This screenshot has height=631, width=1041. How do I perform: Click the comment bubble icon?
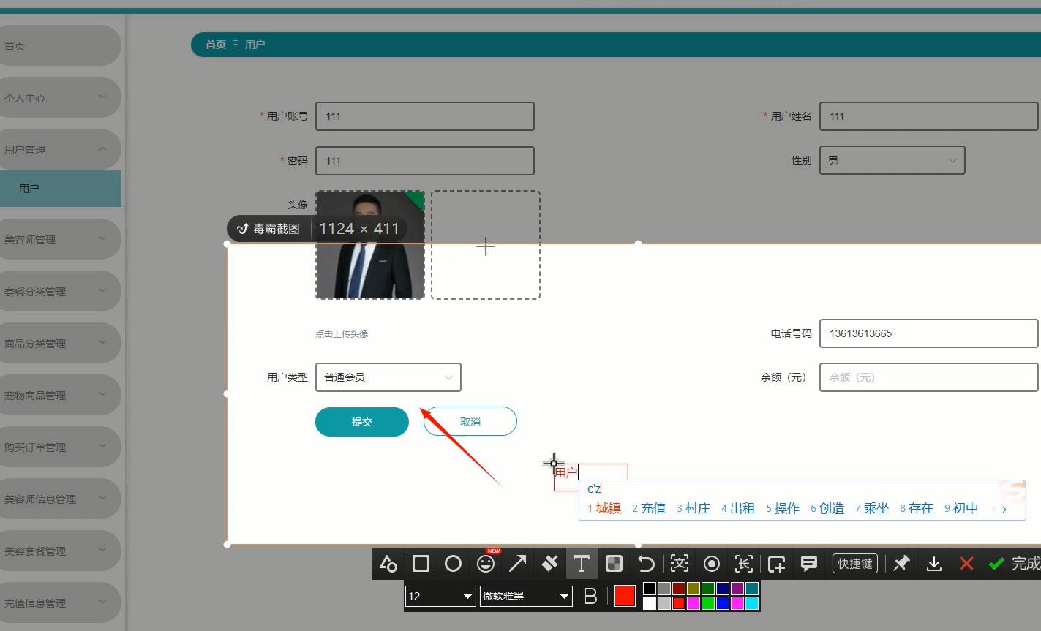[808, 564]
